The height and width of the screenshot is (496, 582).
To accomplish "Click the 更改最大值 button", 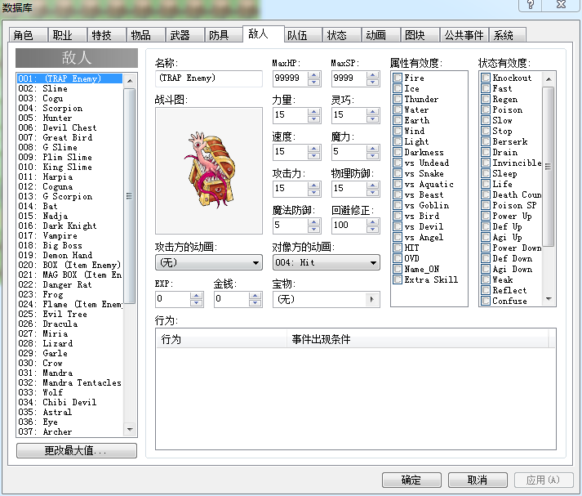I will pyautogui.click(x=77, y=451).
